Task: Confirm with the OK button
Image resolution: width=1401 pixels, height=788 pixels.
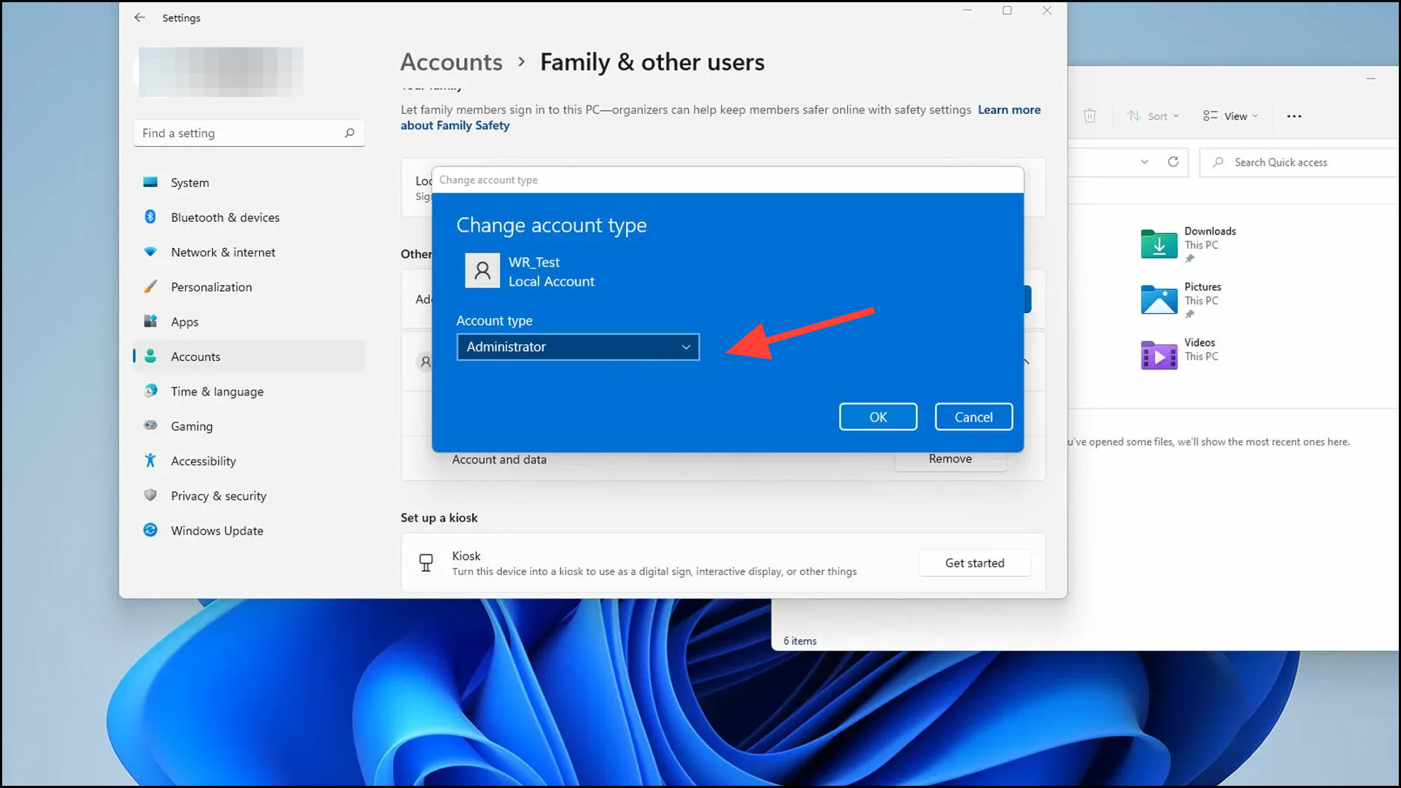Action: point(878,417)
